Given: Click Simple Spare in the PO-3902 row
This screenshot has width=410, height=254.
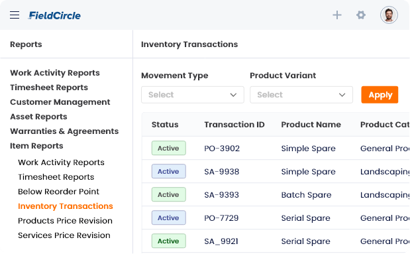Looking at the screenshot, I should click(x=308, y=149).
